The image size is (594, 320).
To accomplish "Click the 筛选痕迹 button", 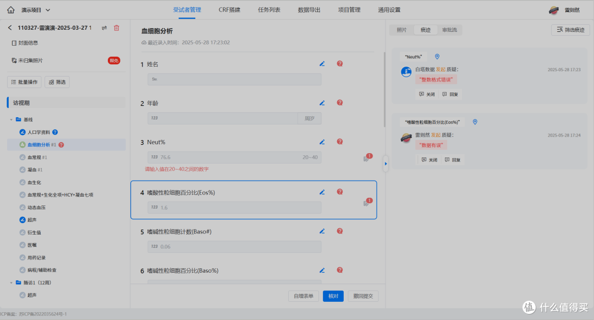I will click(x=570, y=30).
